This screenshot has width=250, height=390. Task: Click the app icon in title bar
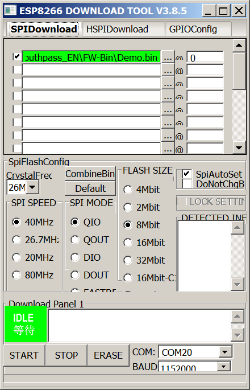point(10,10)
